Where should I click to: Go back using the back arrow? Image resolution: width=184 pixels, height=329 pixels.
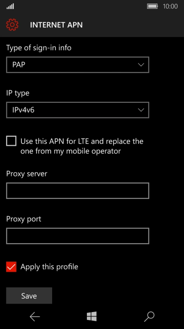point(35,316)
